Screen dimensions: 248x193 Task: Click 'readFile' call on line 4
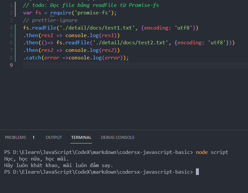point(44,28)
